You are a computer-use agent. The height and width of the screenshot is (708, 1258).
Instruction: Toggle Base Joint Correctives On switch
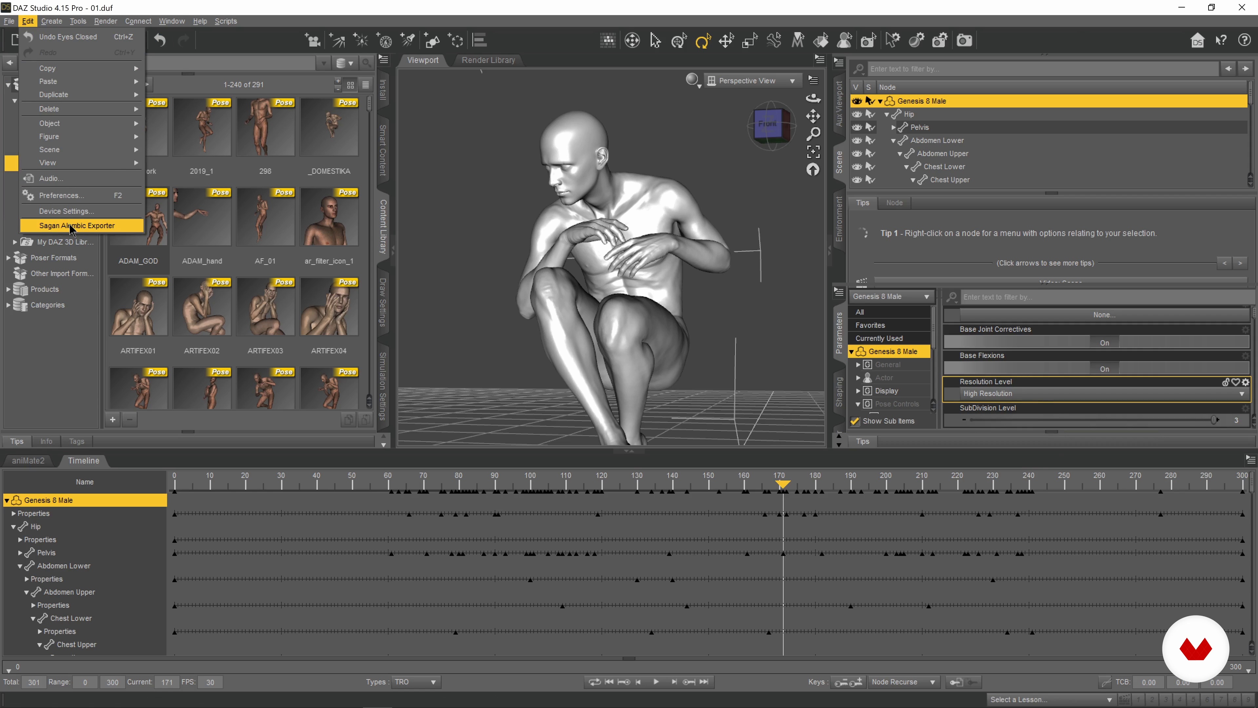1104,343
